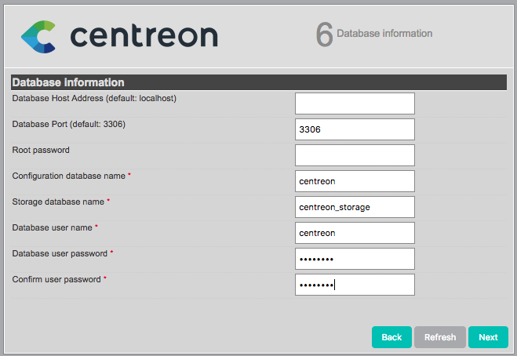Image resolution: width=517 pixels, height=356 pixels.
Task: Click the centreon wordmark text
Action: (x=144, y=35)
